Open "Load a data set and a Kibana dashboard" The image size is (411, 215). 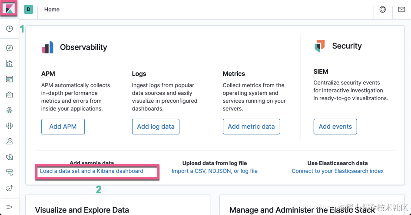(x=92, y=171)
